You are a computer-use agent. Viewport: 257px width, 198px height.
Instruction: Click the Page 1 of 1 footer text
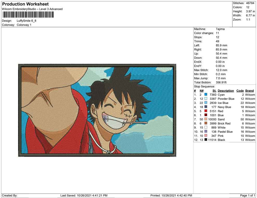tap(247, 195)
